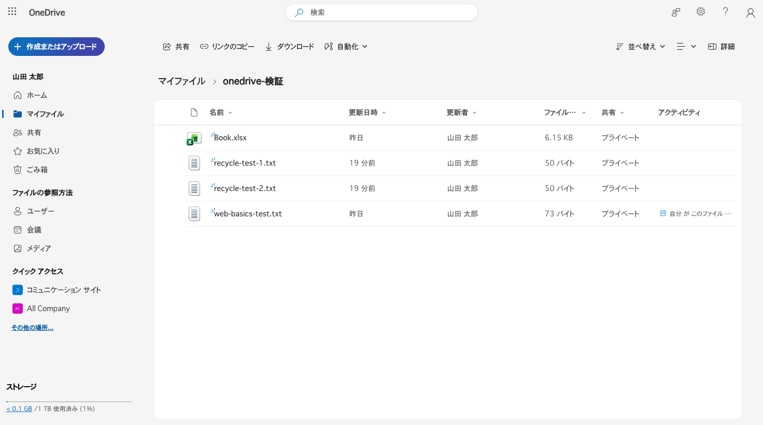Click the コミュニケーション サイト site icon

18,290
